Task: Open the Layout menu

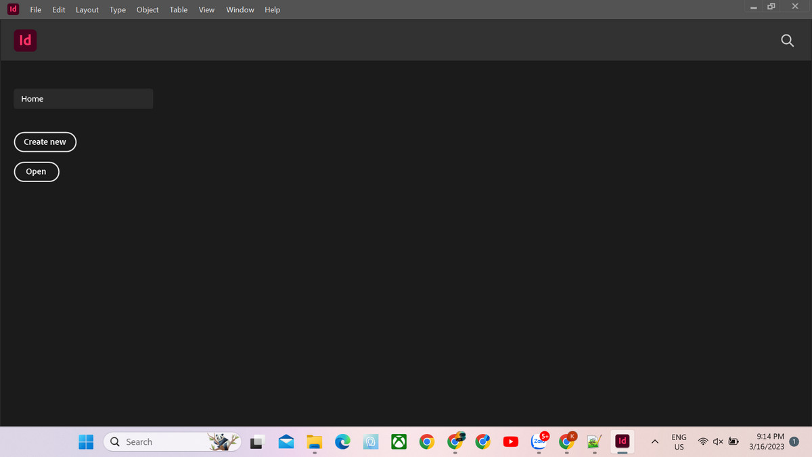Action: pos(87,9)
